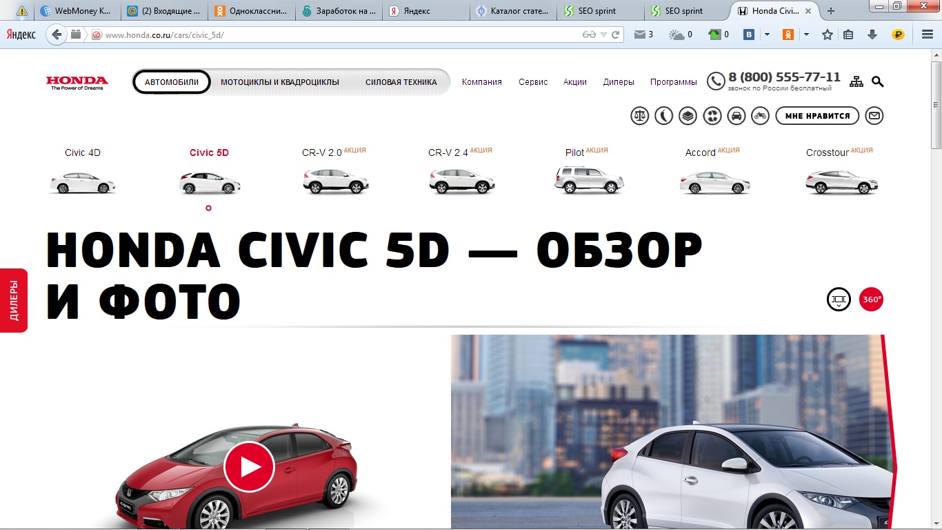The width and height of the screenshot is (942, 530).
Task: Play the red Civic video
Action: click(249, 467)
